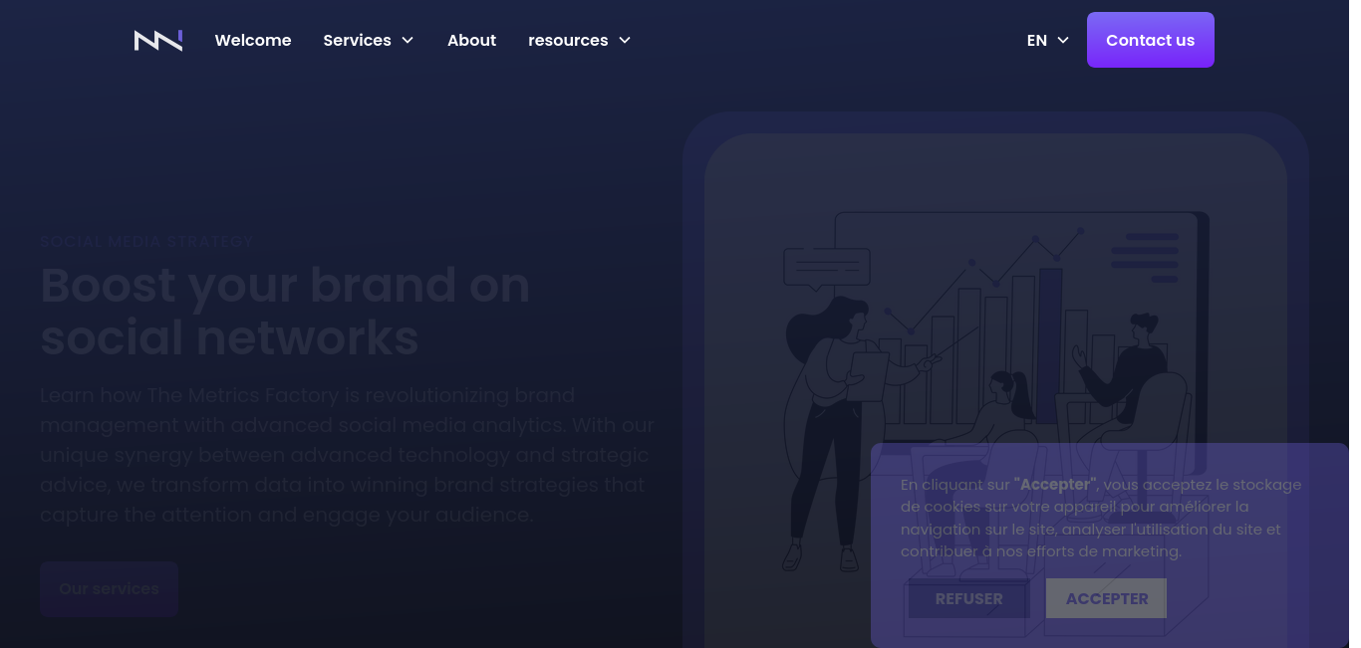Click the paragraph about The Metrics Factory
The height and width of the screenshot is (648, 1361).
pos(347,455)
